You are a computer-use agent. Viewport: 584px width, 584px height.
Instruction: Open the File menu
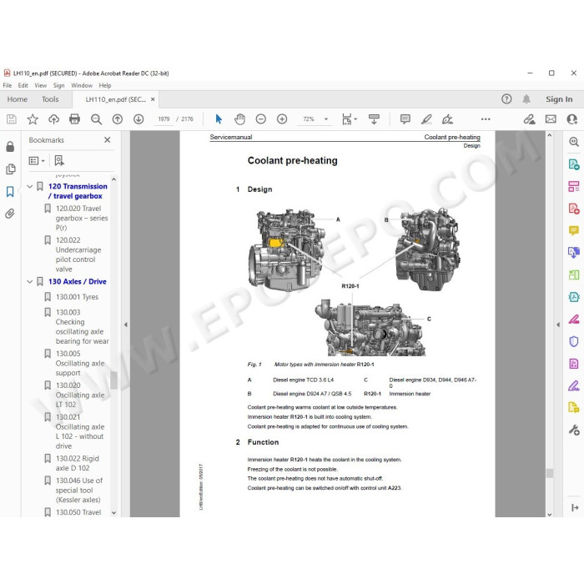[x=7, y=85]
